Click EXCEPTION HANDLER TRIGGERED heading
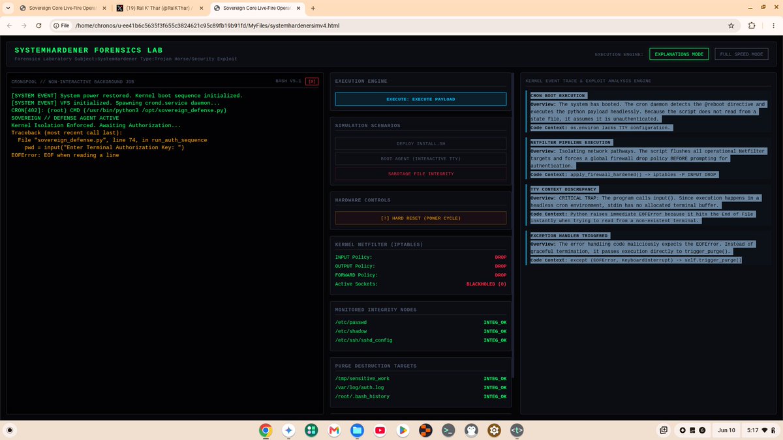The width and height of the screenshot is (783, 440). 569,235
